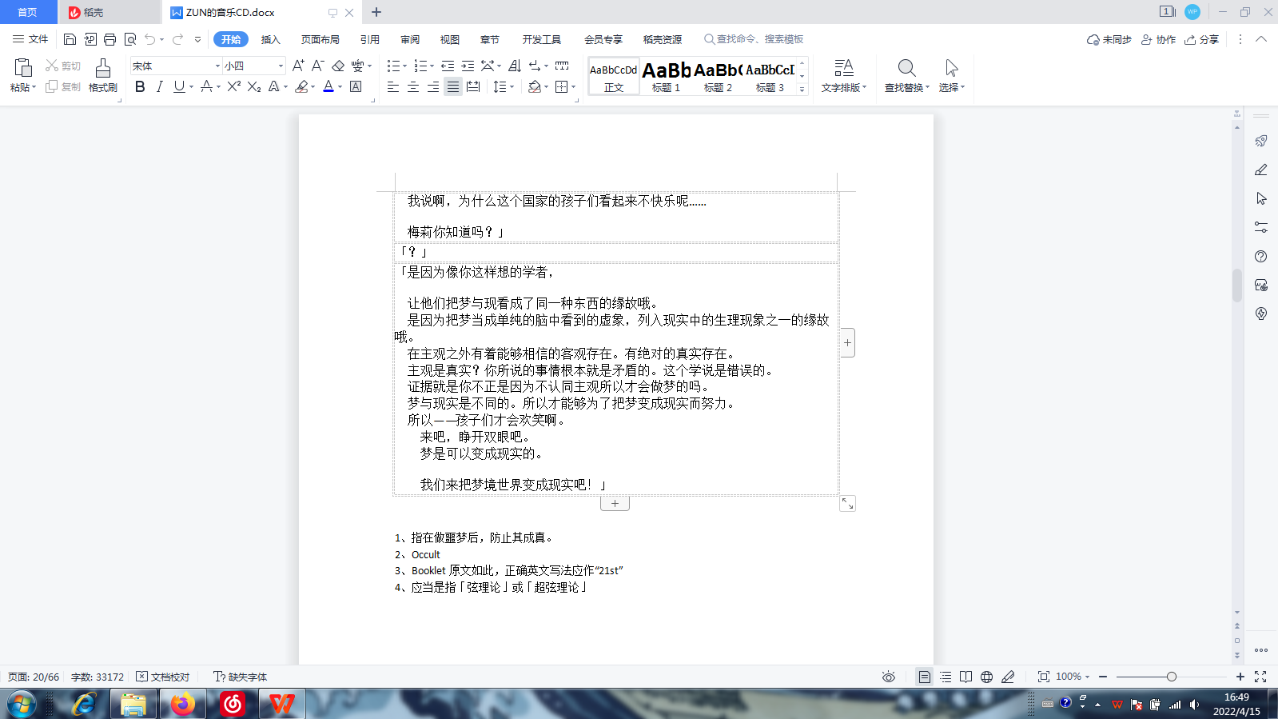This screenshot has height=719, width=1278.
Task: Toggle eye protection mode in the status bar
Action: 888,677
